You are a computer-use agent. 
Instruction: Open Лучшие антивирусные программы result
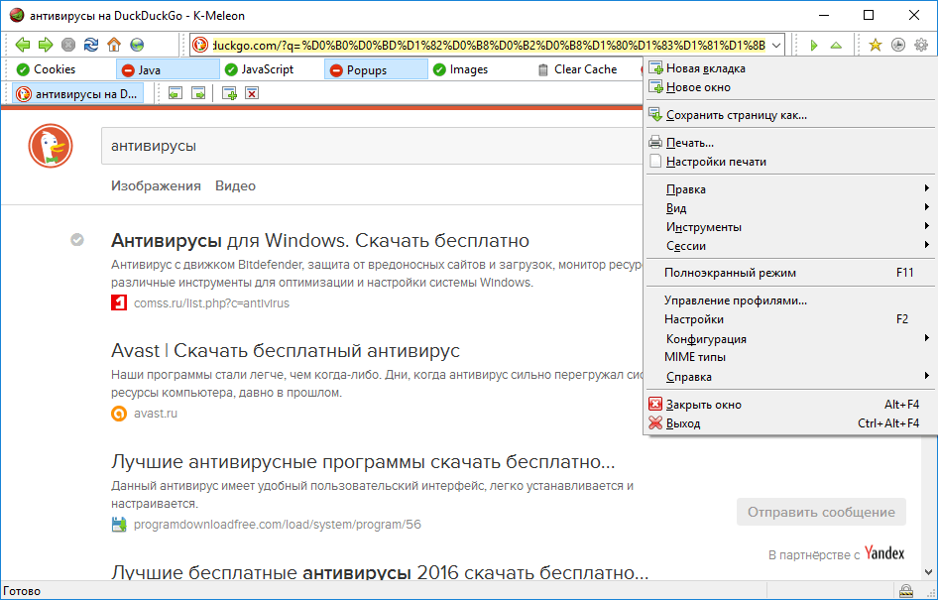[x=363, y=462]
